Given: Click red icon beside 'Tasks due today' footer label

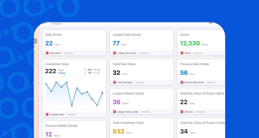Looking at the screenshot, I should (115, 82).
